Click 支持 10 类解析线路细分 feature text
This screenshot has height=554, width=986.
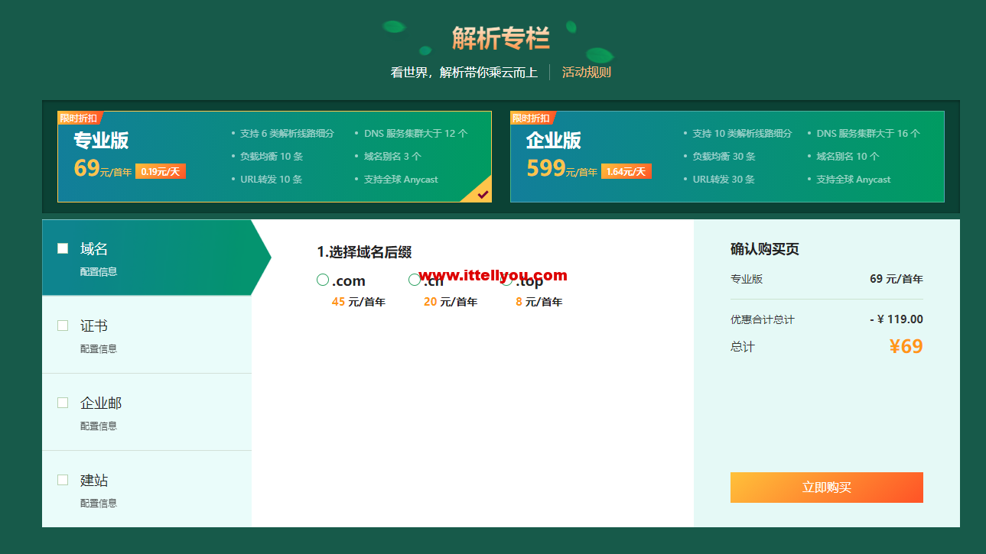click(742, 133)
